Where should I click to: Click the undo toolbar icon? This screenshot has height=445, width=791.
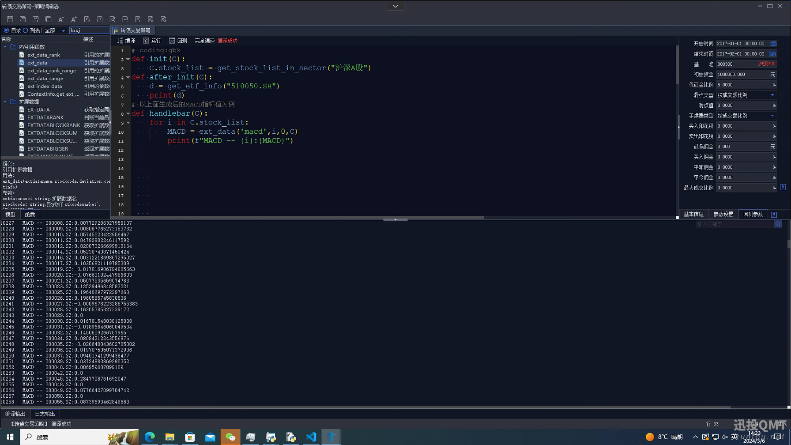(87, 19)
